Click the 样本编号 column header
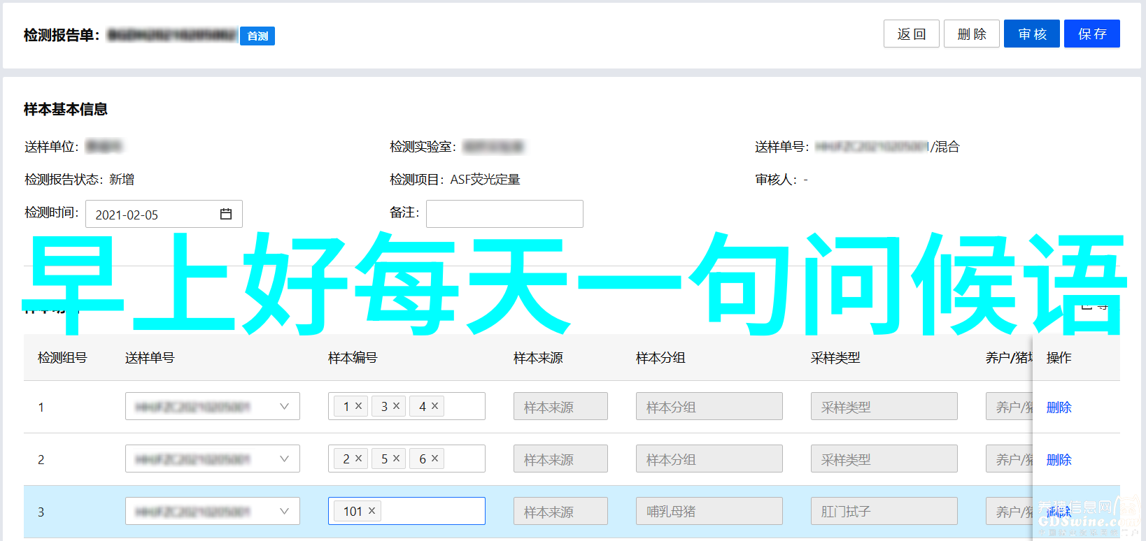This screenshot has height=541, width=1146. click(353, 357)
